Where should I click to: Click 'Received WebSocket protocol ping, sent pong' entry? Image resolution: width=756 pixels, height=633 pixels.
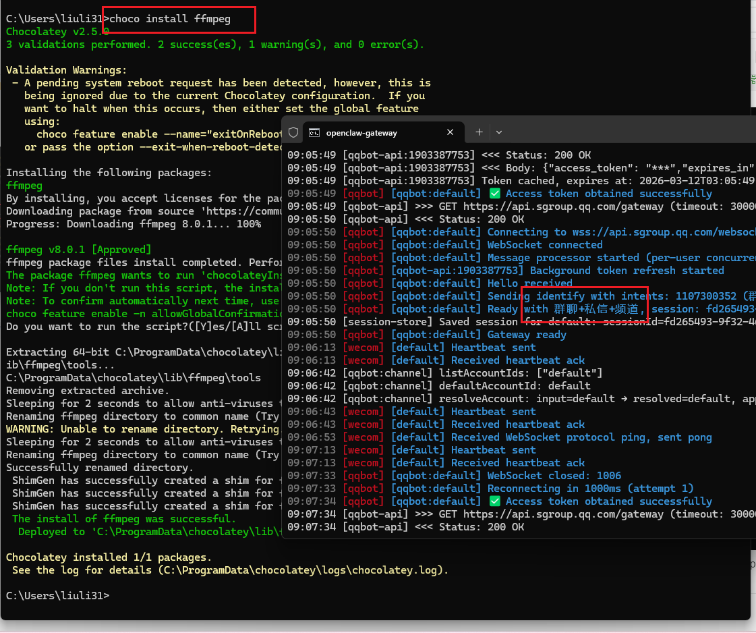tap(581, 437)
